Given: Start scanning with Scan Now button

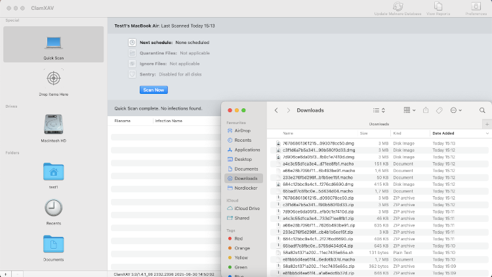Looking at the screenshot, I should coord(154,90).
